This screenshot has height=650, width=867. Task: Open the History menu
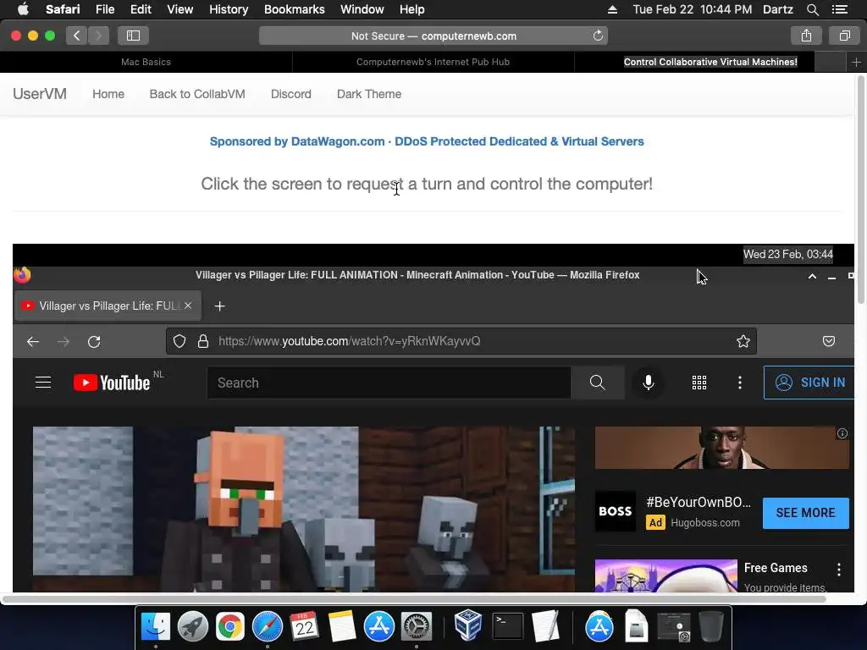(229, 9)
